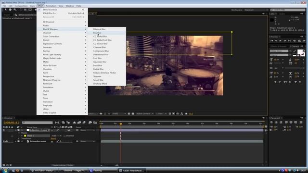
Task: Collapse the Masks group triangle
Action: point(19,133)
